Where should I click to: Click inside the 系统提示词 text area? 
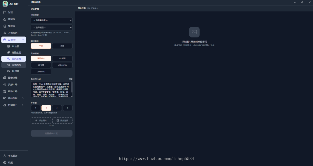coord(51,89)
